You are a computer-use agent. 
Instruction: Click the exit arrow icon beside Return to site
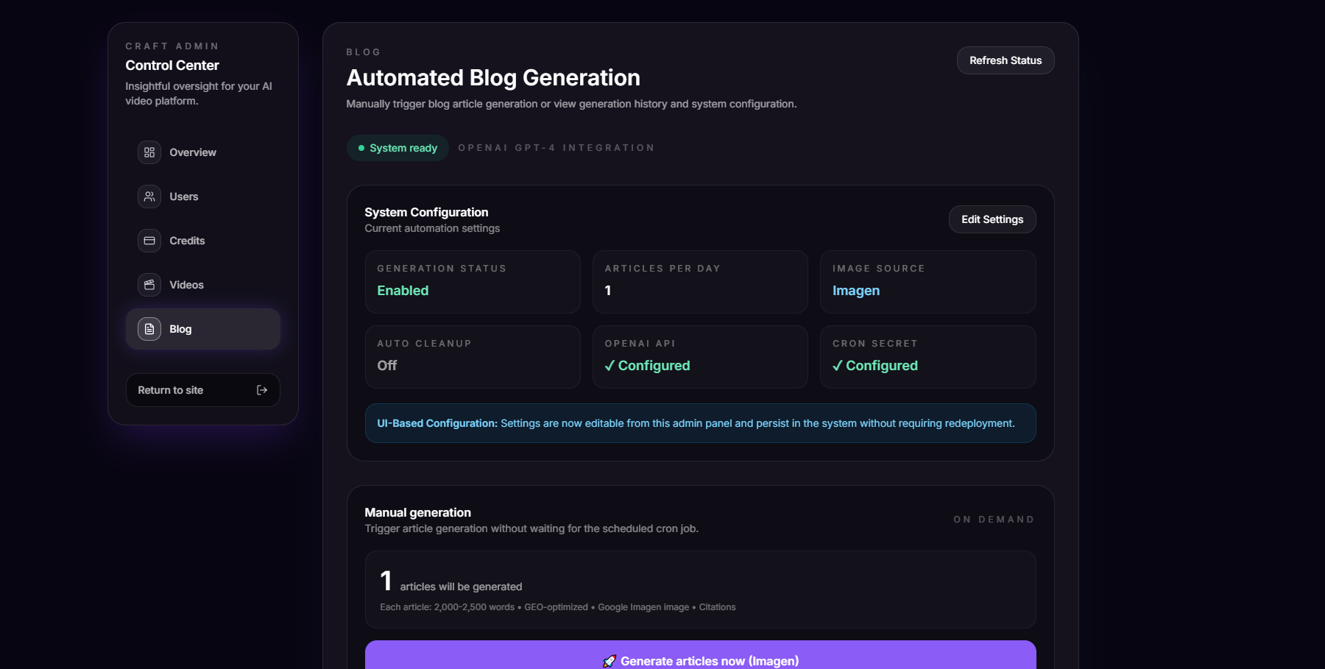(262, 390)
